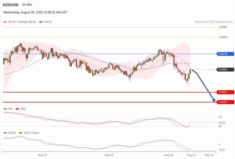235x159 pixels.
Task: Click the 30 MIN timeframe label
Action: [27, 5]
